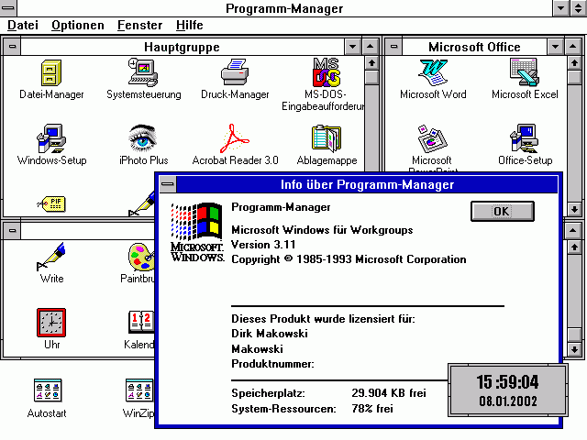Select the Microsoft Word icon
This screenshot has width=587, height=440.
coord(432,73)
